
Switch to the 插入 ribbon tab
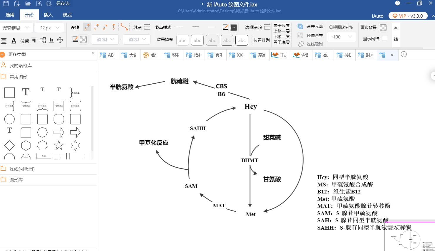coord(48,15)
